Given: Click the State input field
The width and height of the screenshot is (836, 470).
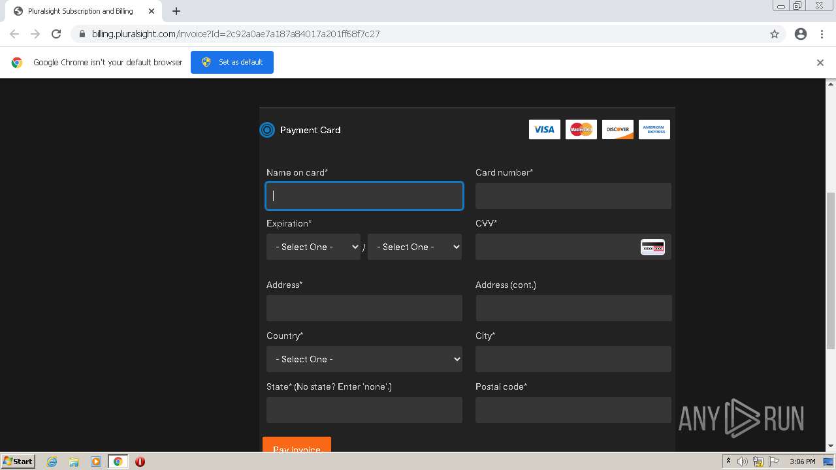Looking at the screenshot, I should click(364, 410).
